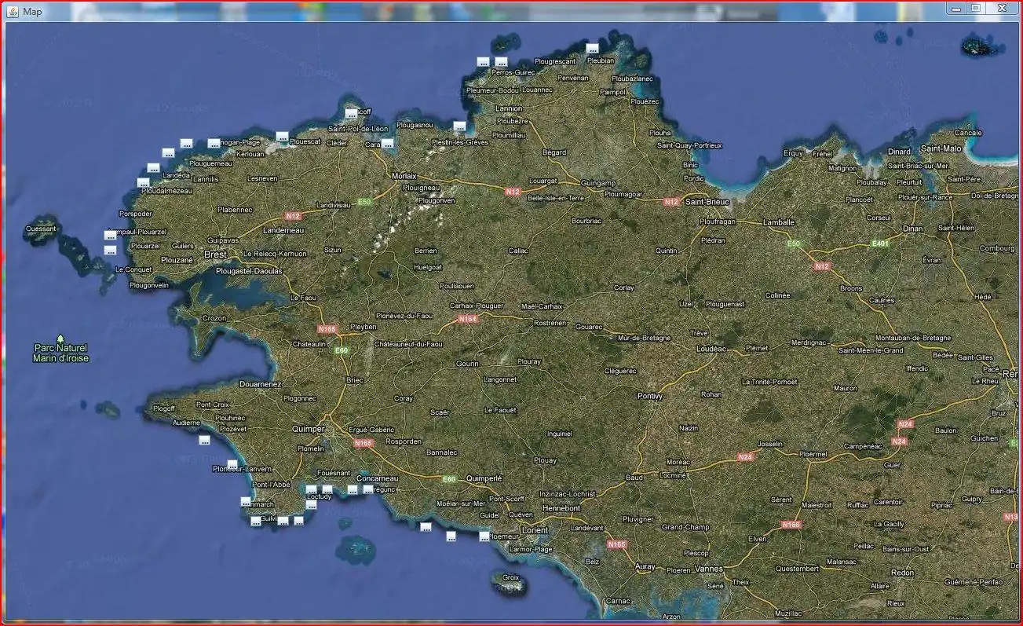Viewport: 1023px width, 626px height.
Task: Click the Ouessant island label
Action: tap(41, 229)
